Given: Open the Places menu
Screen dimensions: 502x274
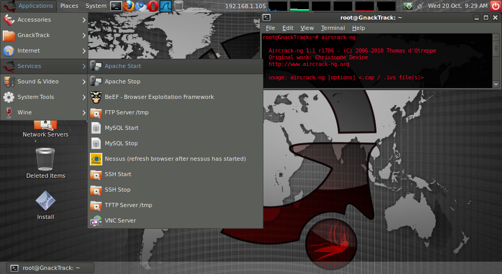Looking at the screenshot, I should click(x=69, y=6).
